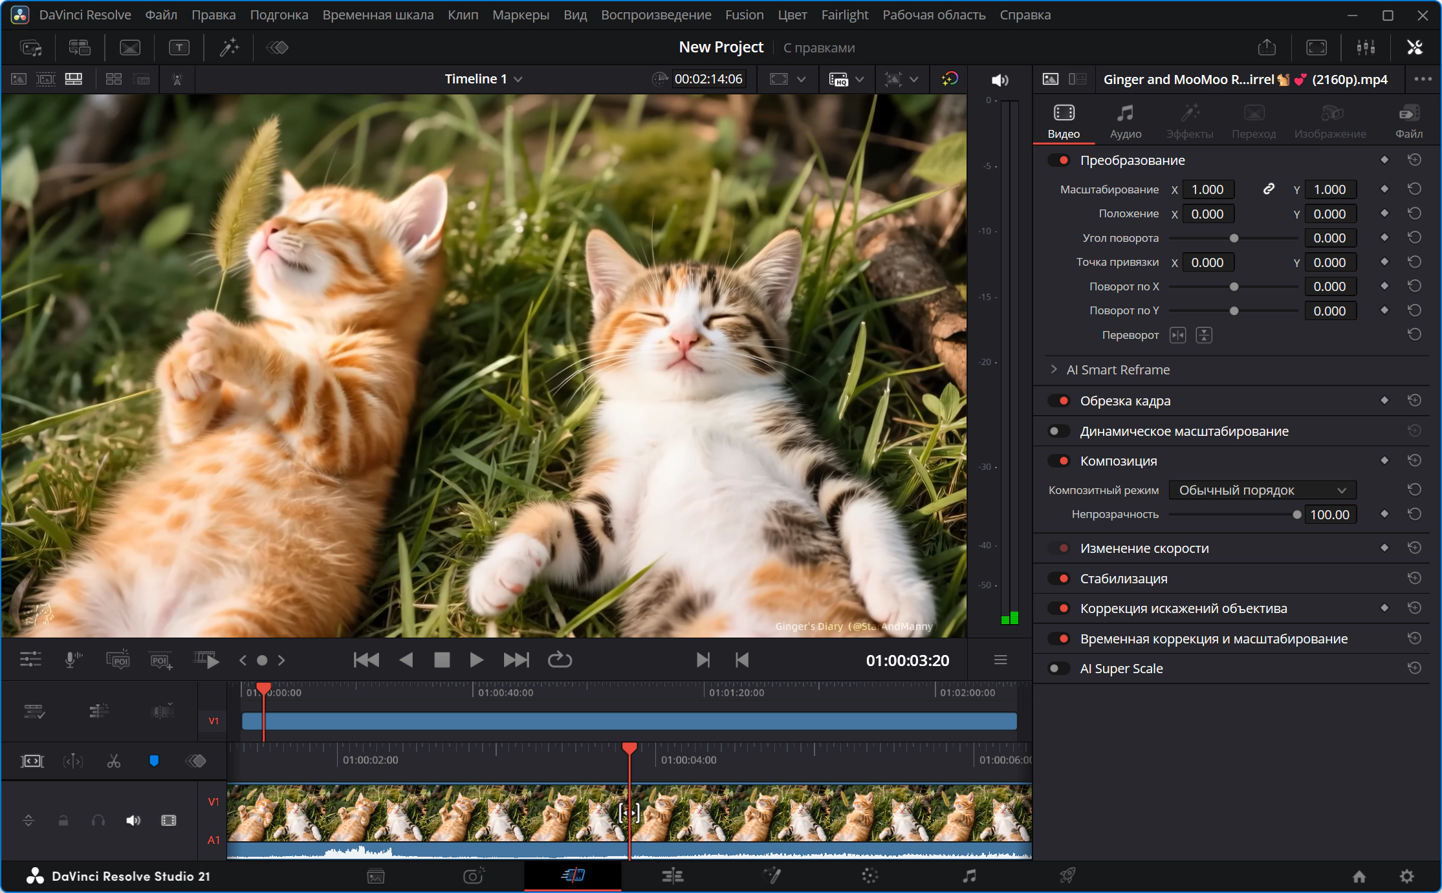The width and height of the screenshot is (1442, 893).
Task: Open the Media page icon
Action: pyautogui.click(x=376, y=876)
